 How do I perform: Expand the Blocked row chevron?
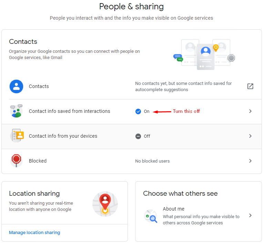(x=250, y=161)
